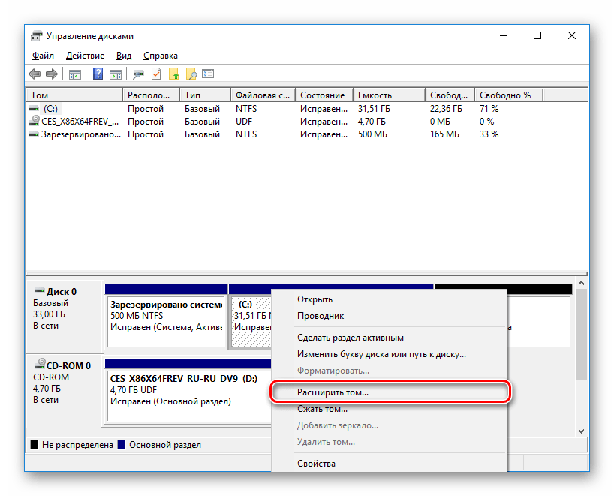This screenshot has height=496, width=614.
Task: Click the red checkmark toolbar icon
Action: (x=156, y=74)
